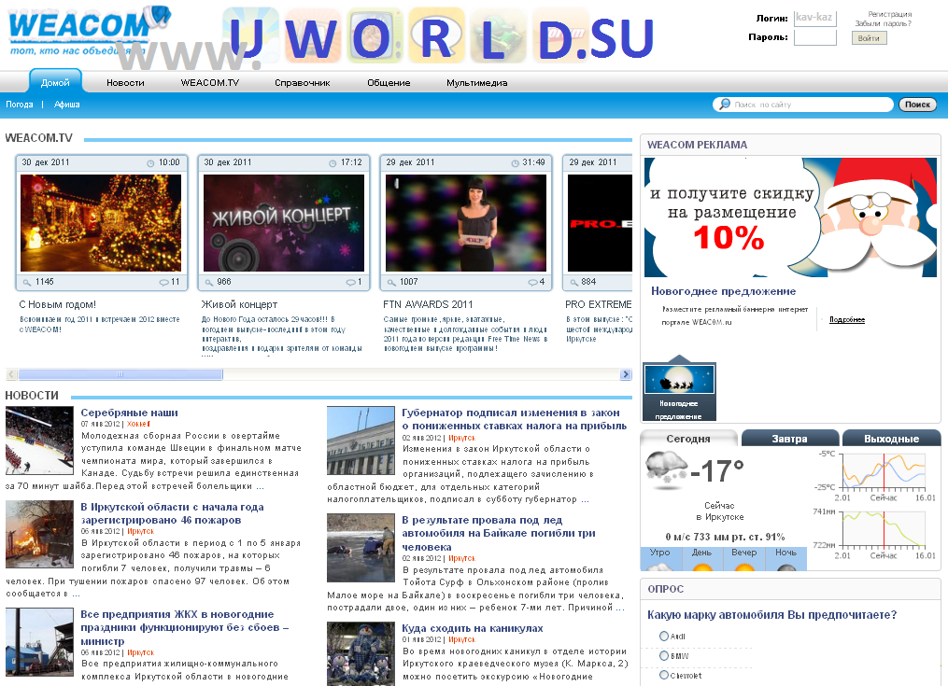Open the Новости menu item

(x=125, y=83)
